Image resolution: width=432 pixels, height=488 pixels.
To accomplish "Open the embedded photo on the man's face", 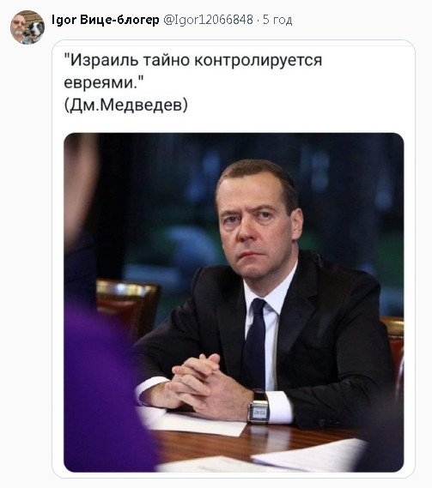I will tap(259, 224).
